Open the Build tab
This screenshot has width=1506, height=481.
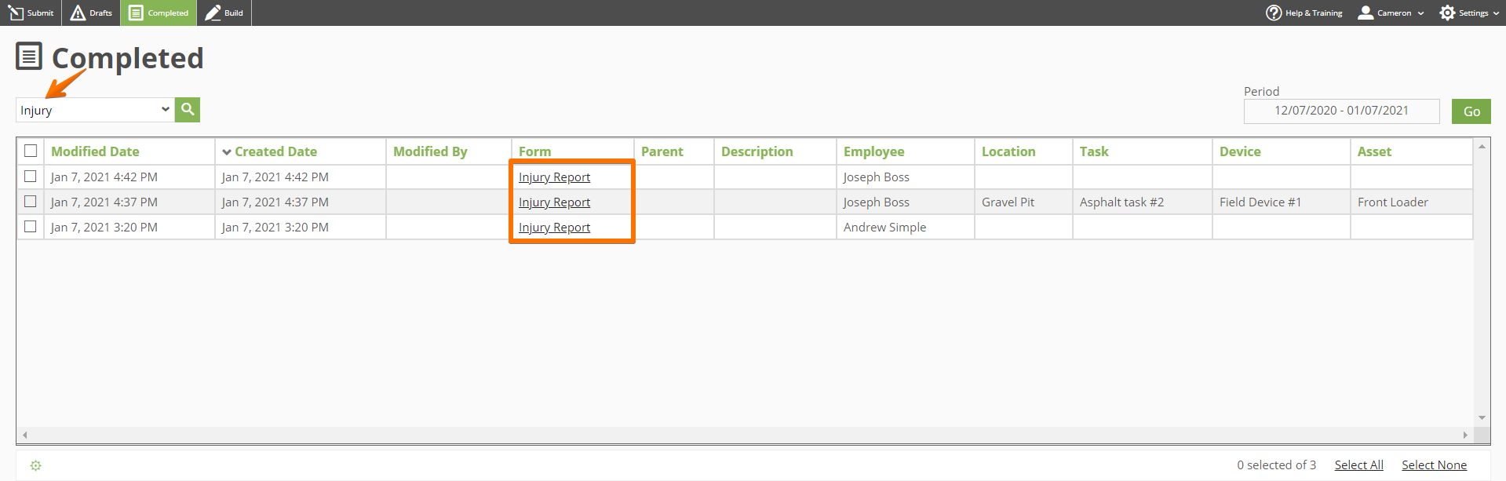pos(224,13)
